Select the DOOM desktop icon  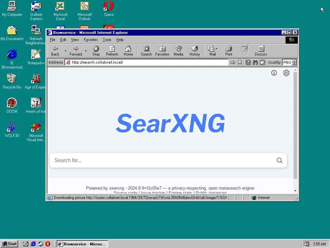pos(12,106)
